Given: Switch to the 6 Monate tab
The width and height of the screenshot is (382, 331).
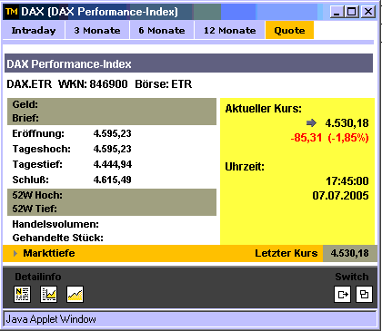Looking at the screenshot, I should [162, 30].
